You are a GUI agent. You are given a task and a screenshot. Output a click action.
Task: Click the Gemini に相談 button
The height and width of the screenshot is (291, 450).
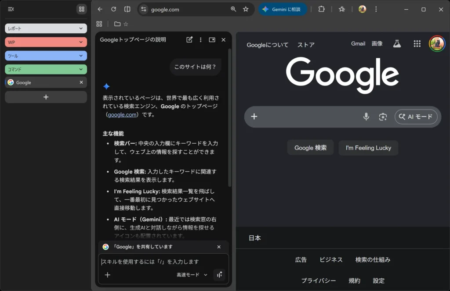(283, 9)
